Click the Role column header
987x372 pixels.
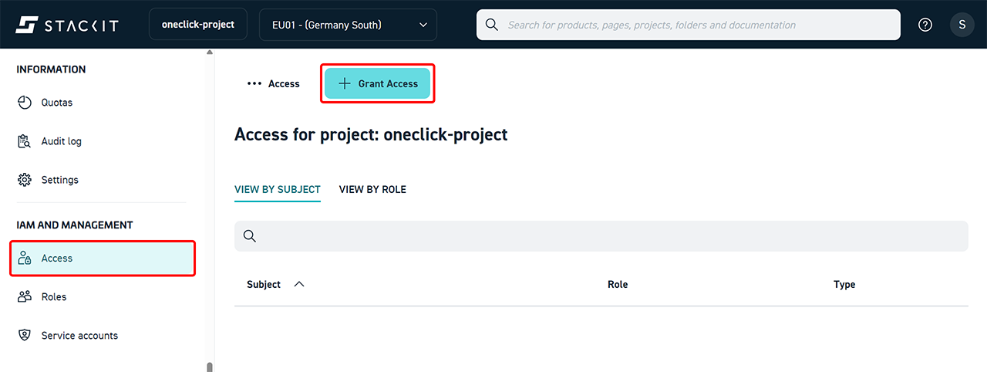pyautogui.click(x=617, y=284)
